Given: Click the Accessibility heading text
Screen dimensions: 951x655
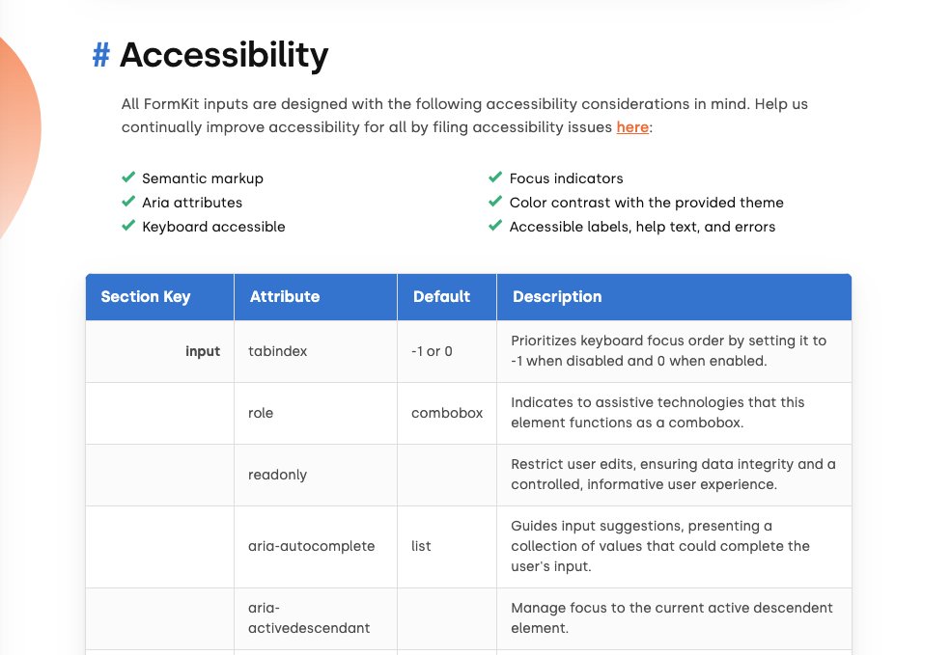Looking at the screenshot, I should pos(224,55).
